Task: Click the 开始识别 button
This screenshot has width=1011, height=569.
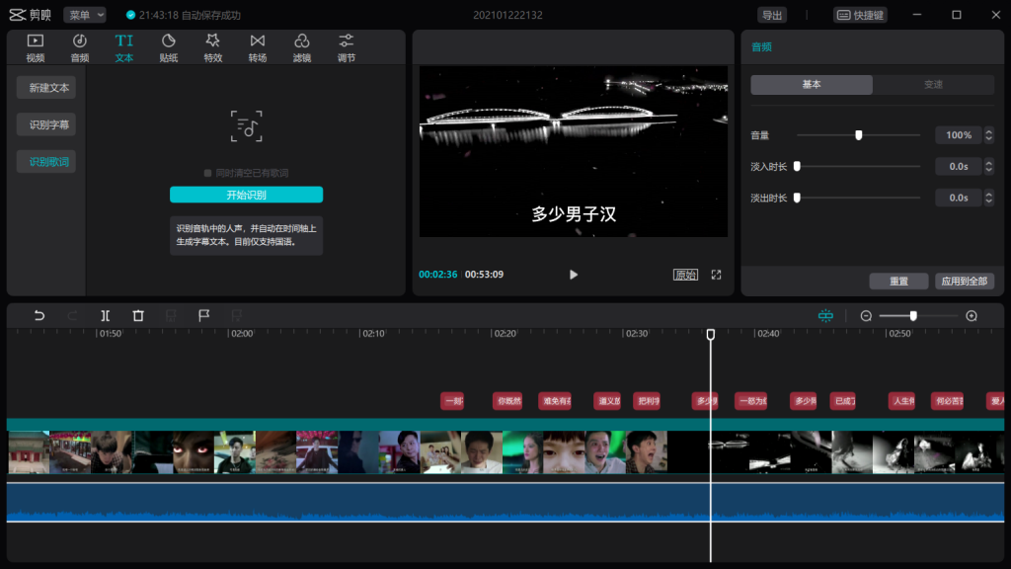Action: coord(246,195)
